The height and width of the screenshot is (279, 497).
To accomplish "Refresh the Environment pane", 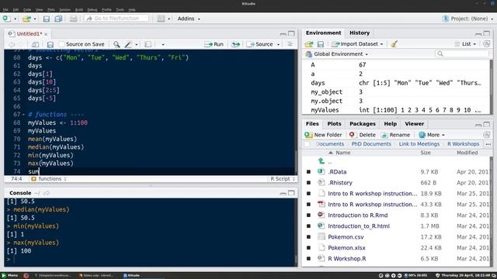I will pos(487,44).
